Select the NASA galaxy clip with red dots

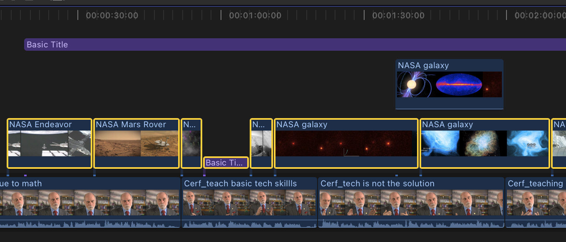(346, 143)
